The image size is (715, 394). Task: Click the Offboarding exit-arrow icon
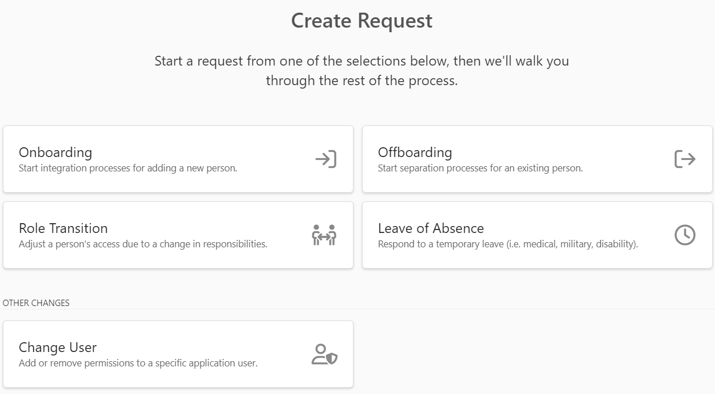coord(684,159)
